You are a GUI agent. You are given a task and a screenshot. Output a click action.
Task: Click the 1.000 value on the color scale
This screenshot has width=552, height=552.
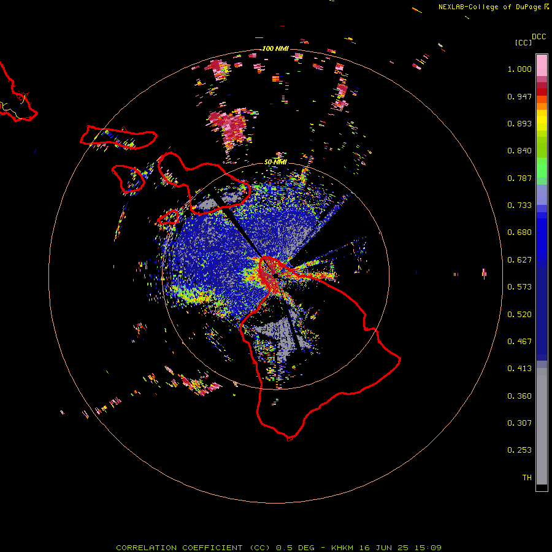coord(519,69)
